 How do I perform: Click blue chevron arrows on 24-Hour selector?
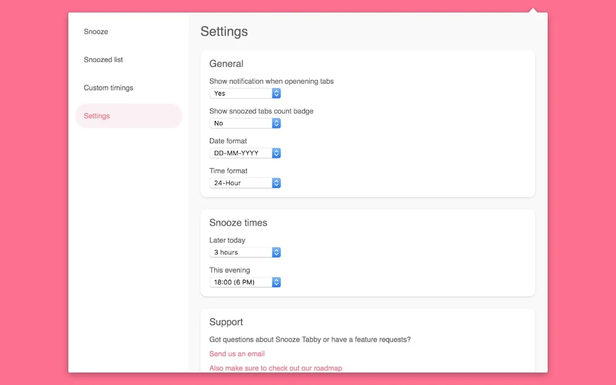click(x=276, y=183)
